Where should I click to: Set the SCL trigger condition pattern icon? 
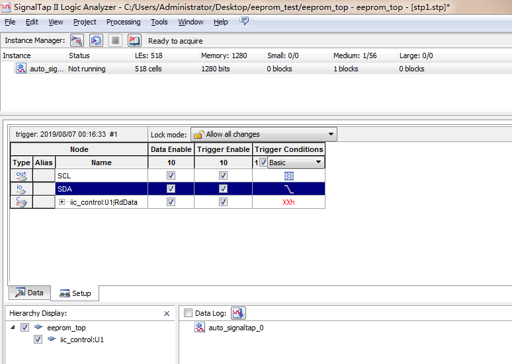(288, 176)
